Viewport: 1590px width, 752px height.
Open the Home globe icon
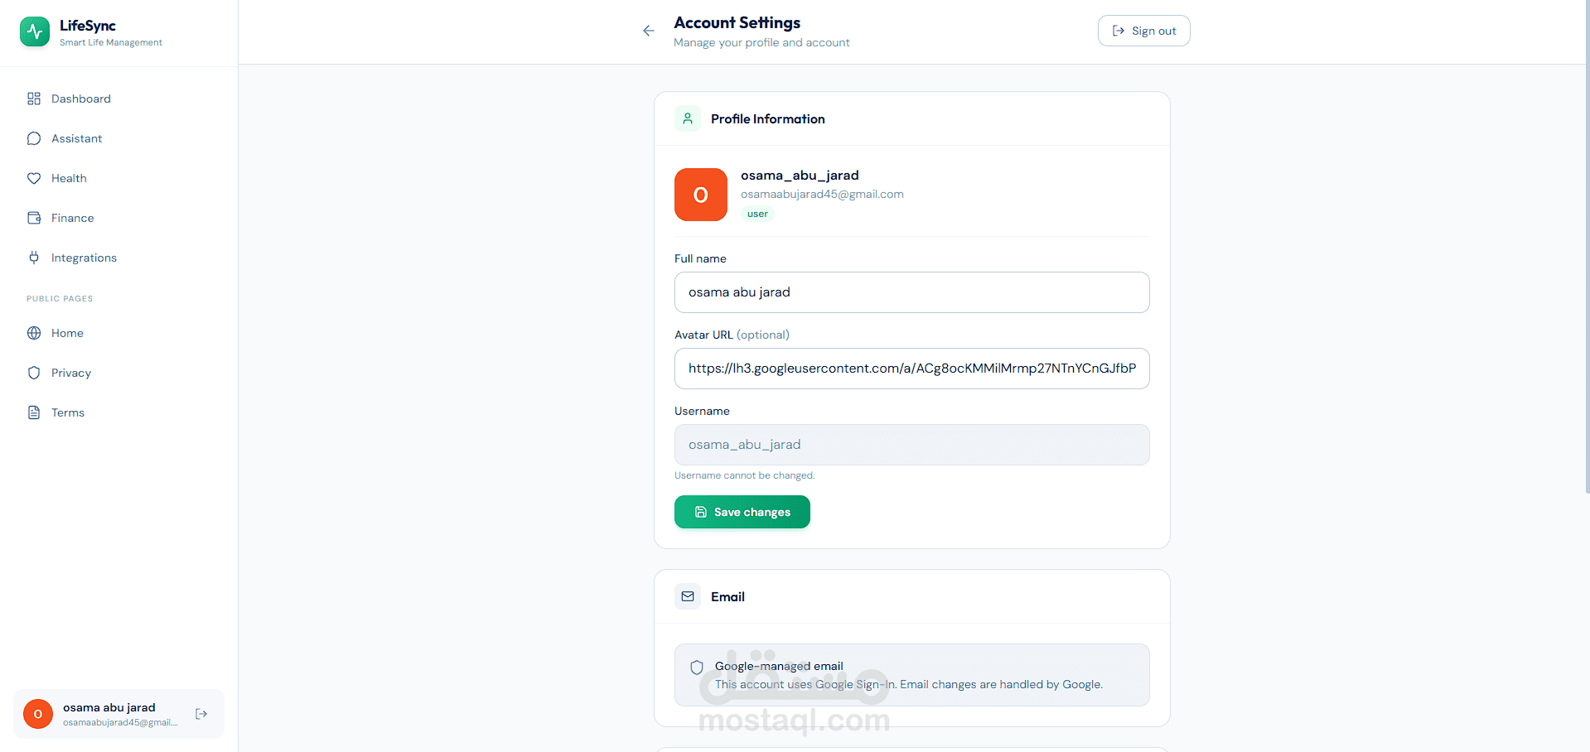pyautogui.click(x=34, y=333)
